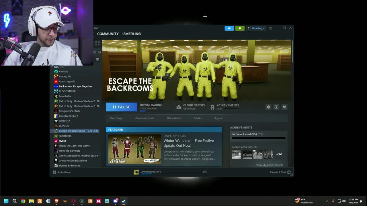Select Backrooms: Escape Together in library
The width and height of the screenshot is (367, 206).
75,86
